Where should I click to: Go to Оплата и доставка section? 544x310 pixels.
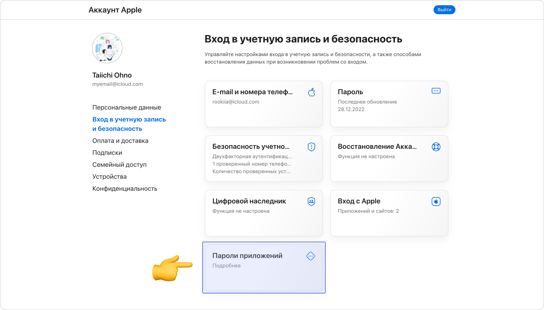120,141
